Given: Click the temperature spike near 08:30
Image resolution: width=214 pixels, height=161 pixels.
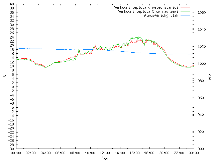Looking at the screenshot, I should (x=79, y=50).
